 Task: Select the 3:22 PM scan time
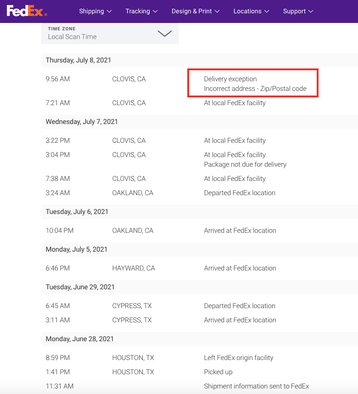tap(58, 141)
